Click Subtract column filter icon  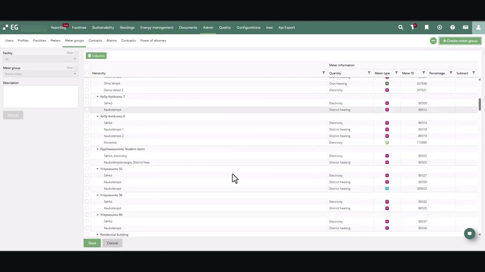(x=474, y=73)
